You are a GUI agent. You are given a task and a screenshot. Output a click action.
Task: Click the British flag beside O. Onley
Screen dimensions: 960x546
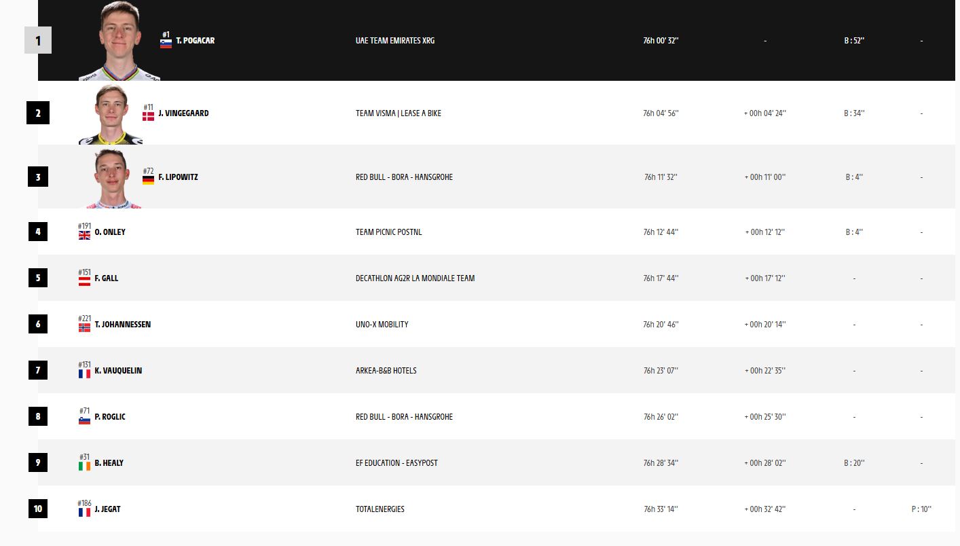coord(84,235)
